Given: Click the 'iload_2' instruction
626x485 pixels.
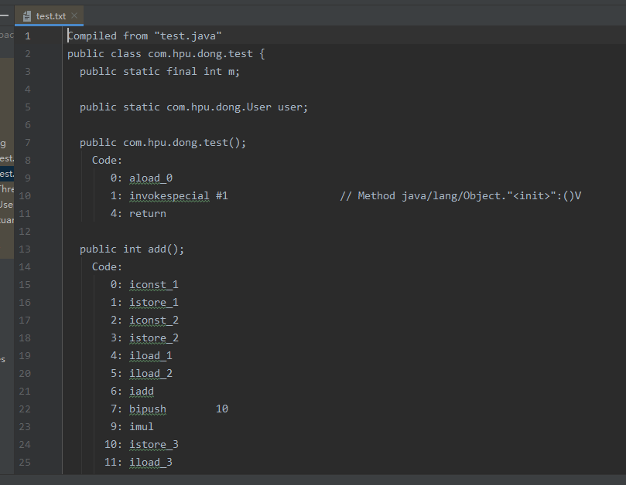Looking at the screenshot, I should 151,374.
